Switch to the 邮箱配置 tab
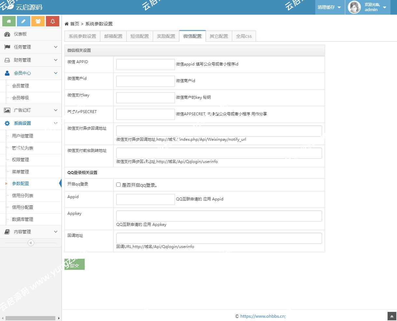 tap(113, 36)
